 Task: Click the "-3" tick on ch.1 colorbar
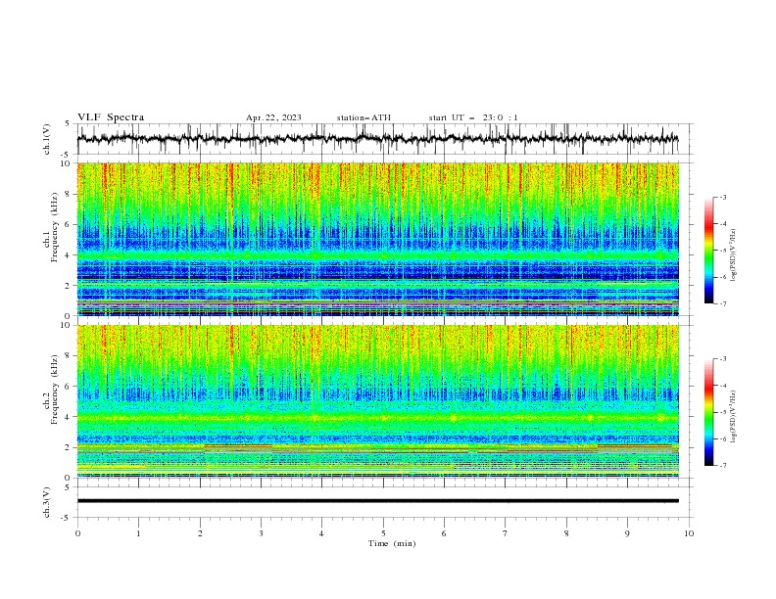click(722, 197)
